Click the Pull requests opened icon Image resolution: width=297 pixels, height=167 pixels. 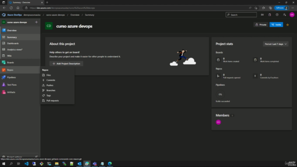point(218,76)
